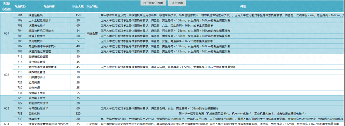Click major code 725
Image resolution: width=345 pixels, height=126 pixels.
(20, 98)
